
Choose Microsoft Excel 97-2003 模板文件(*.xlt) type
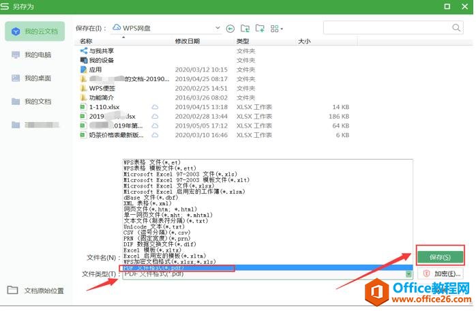186,180
